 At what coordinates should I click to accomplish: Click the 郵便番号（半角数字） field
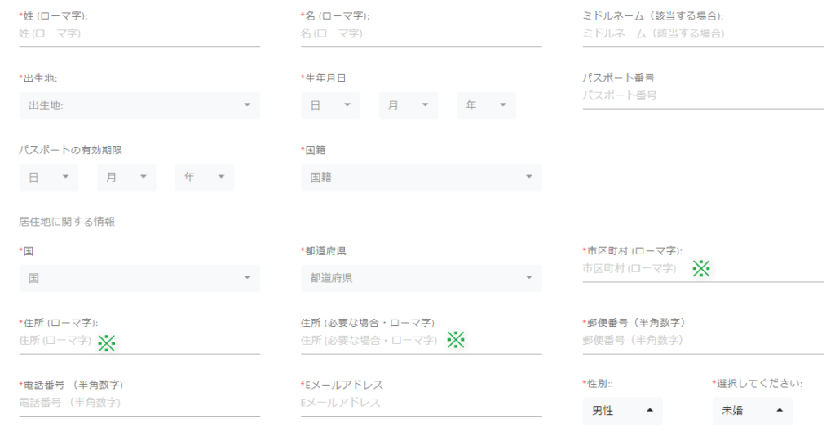[703, 341]
